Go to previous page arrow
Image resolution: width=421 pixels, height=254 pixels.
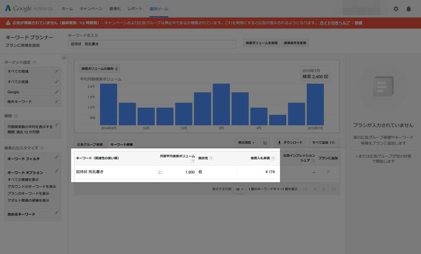(x=314, y=189)
